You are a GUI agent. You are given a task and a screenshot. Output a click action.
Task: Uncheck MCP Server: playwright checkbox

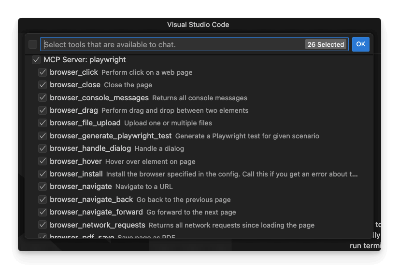tap(36, 60)
